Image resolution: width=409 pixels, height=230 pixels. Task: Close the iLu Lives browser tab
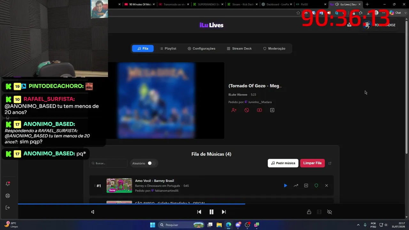coord(360,4)
